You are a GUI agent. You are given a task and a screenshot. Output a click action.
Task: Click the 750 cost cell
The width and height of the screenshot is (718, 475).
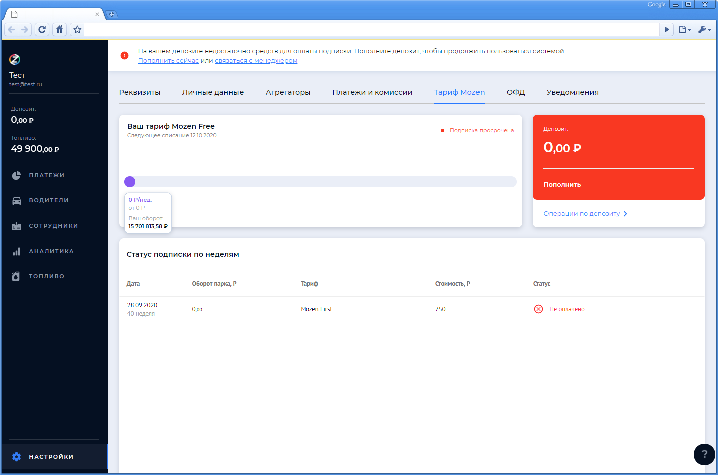440,309
